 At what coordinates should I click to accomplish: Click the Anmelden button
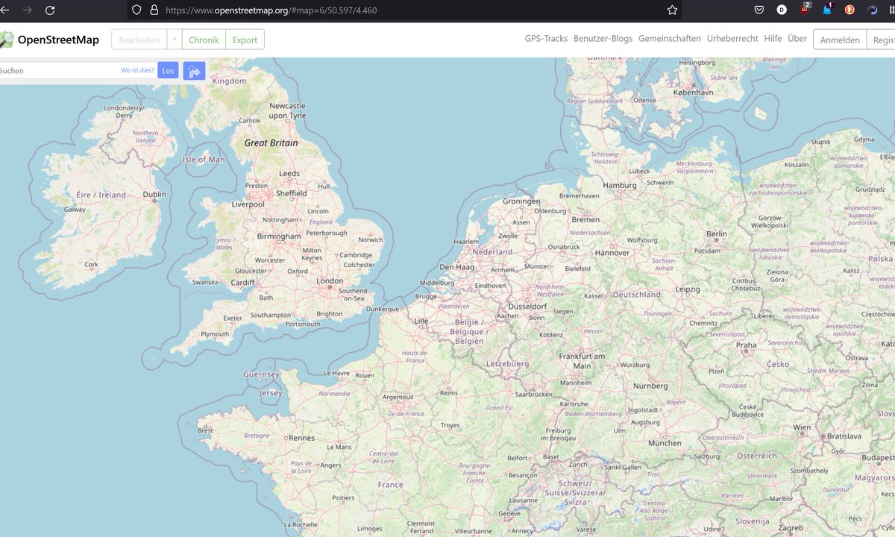click(x=840, y=40)
